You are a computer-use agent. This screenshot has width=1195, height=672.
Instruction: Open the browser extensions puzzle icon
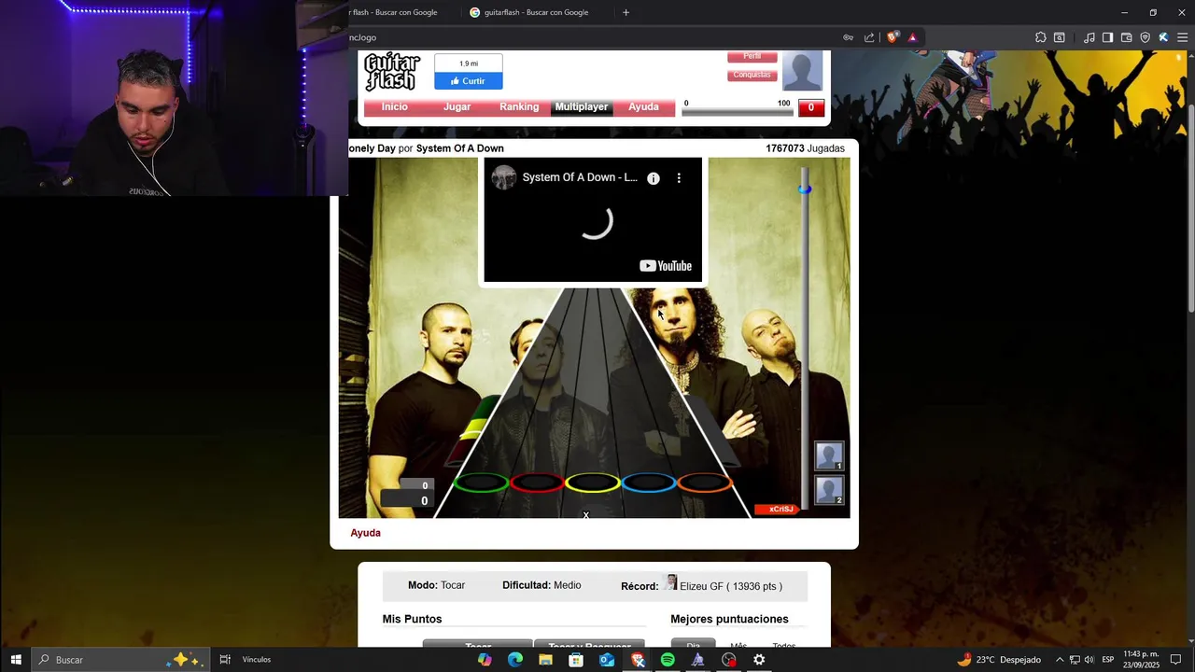(x=1040, y=37)
